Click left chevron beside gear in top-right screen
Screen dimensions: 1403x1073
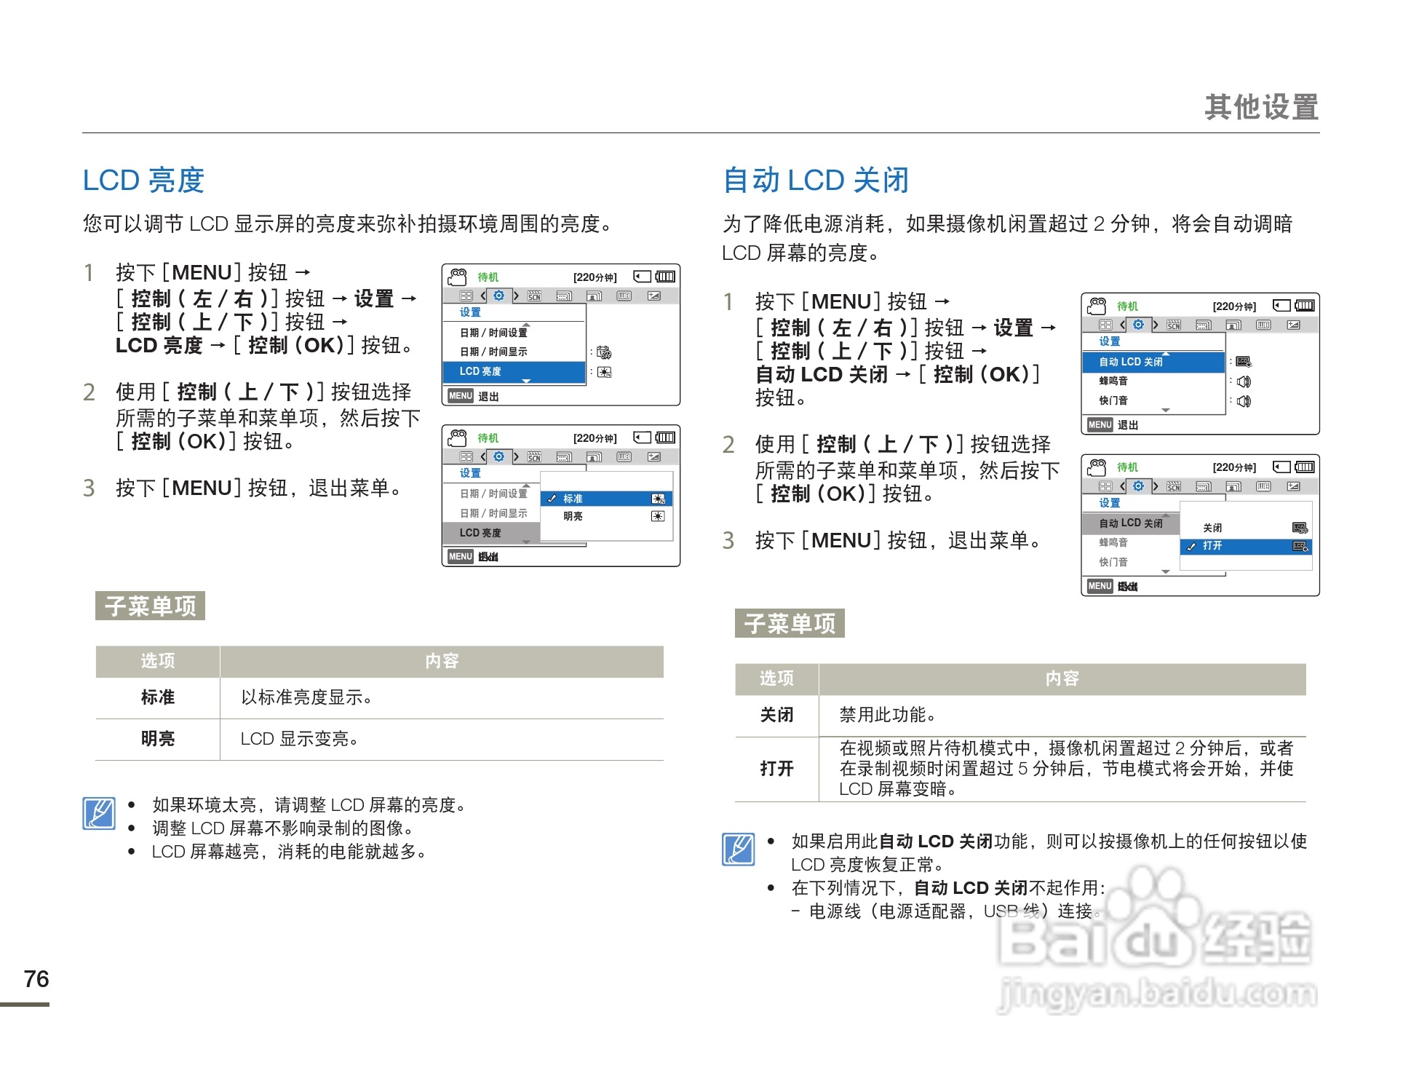(x=1123, y=325)
